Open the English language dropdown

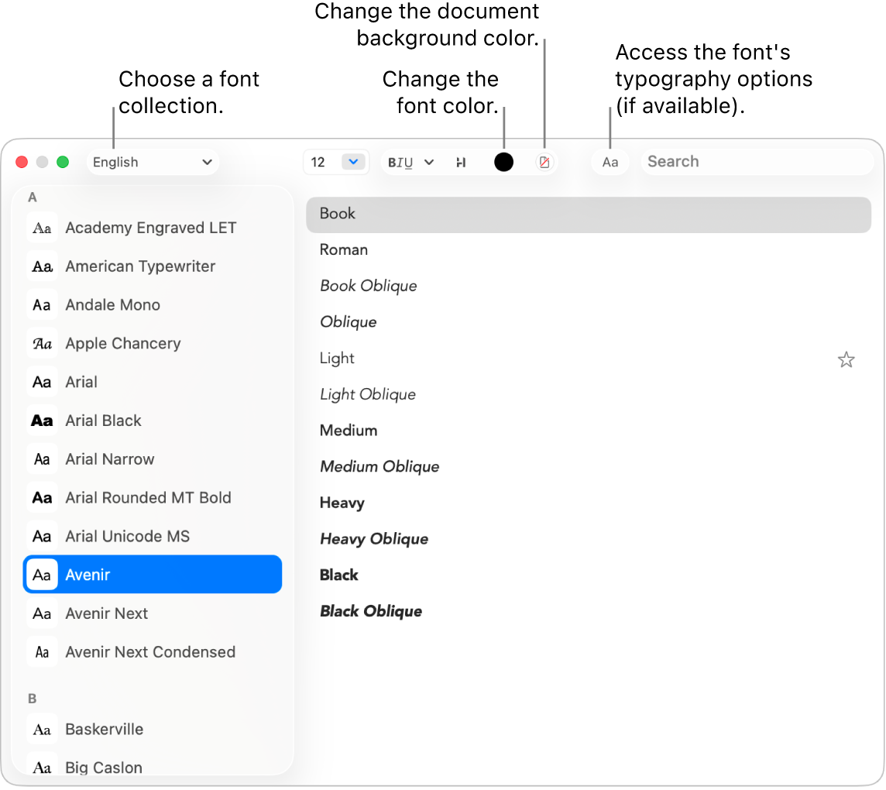153,162
